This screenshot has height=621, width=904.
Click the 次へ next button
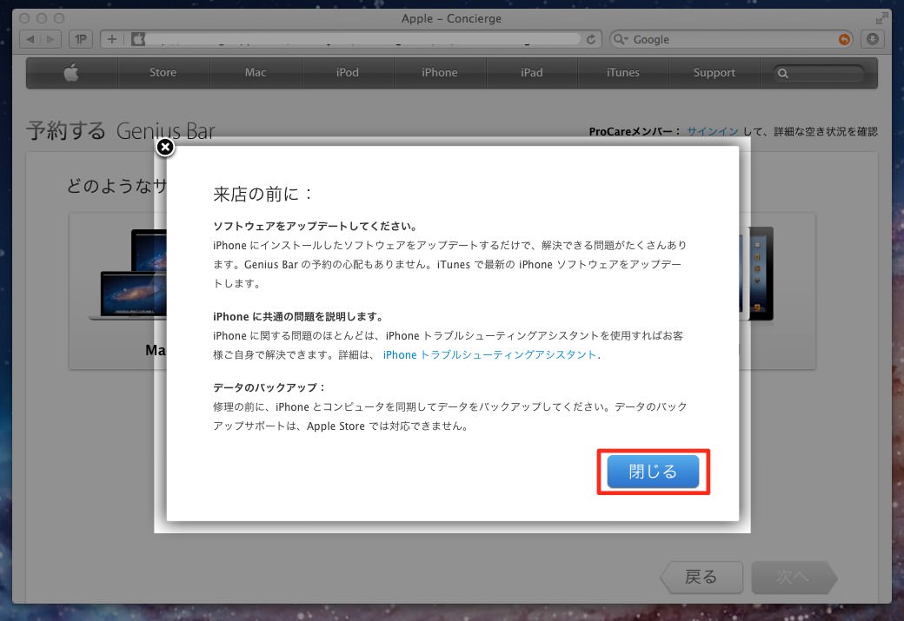(x=794, y=577)
